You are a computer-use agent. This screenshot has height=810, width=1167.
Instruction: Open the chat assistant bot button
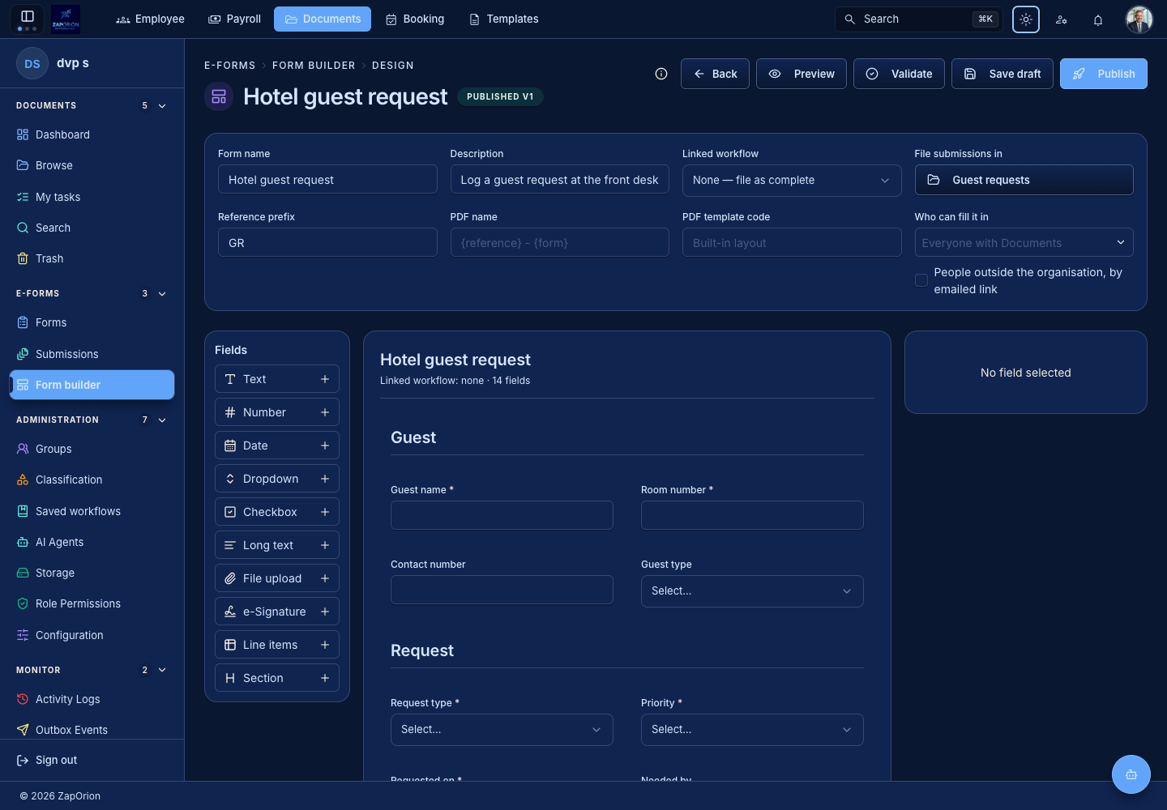click(x=1131, y=774)
